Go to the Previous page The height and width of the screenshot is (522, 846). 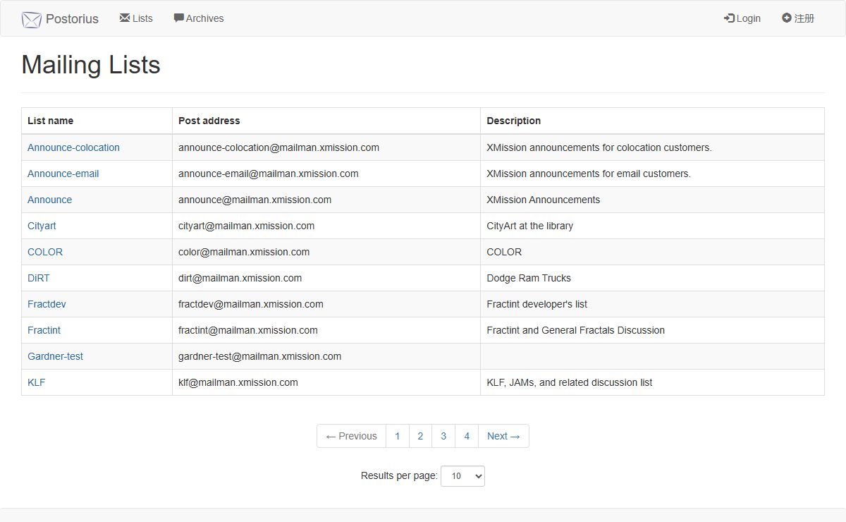[351, 436]
